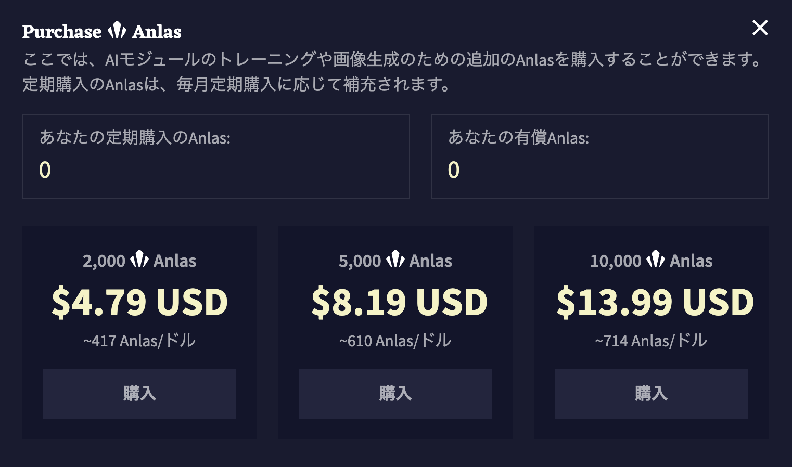Click the ~610 Anlas per dollar rate

(395, 341)
